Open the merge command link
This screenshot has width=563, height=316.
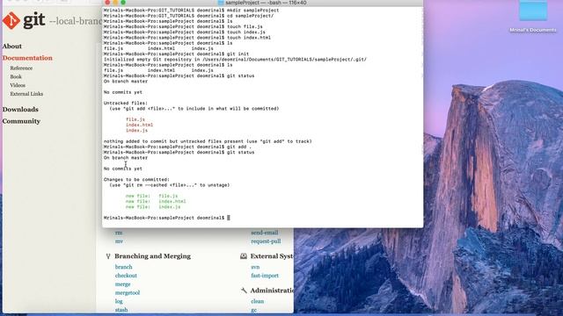pyautogui.click(x=122, y=284)
